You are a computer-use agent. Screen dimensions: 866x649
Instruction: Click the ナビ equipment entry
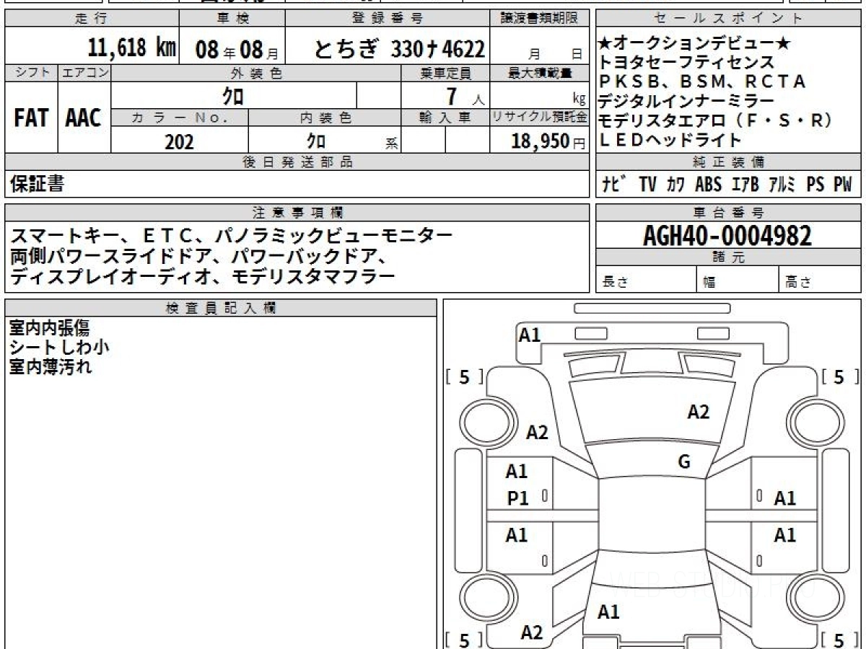pos(616,185)
